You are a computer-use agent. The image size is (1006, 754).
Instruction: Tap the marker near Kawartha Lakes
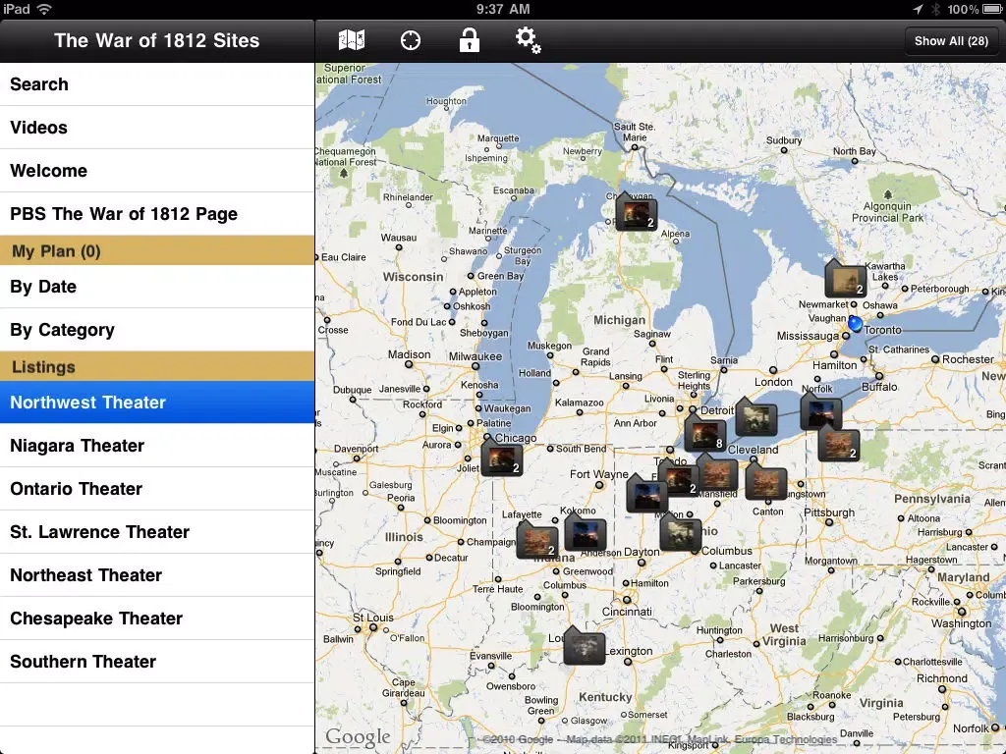(x=845, y=280)
